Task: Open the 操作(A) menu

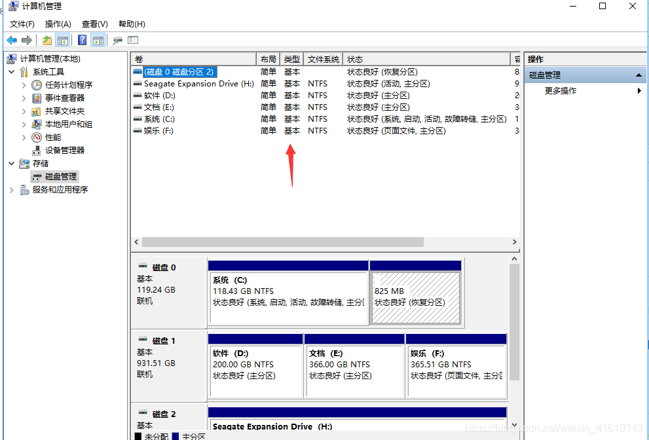Action: 58,24
